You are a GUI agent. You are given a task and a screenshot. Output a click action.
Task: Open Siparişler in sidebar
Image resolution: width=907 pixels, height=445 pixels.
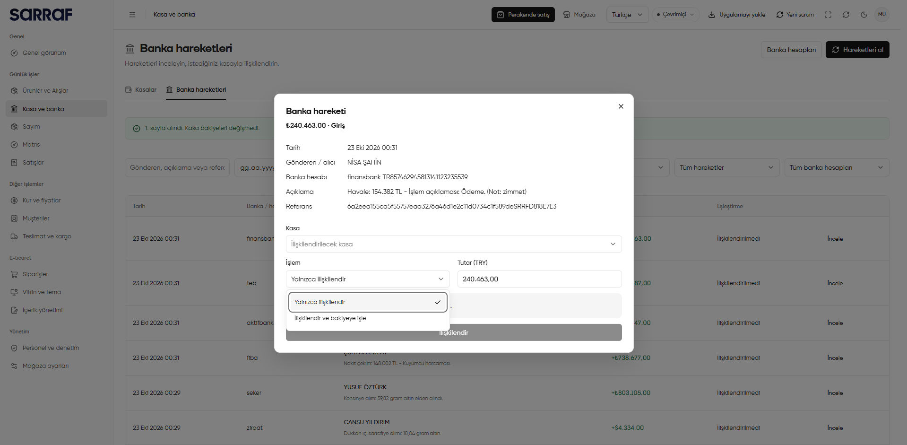point(56,274)
